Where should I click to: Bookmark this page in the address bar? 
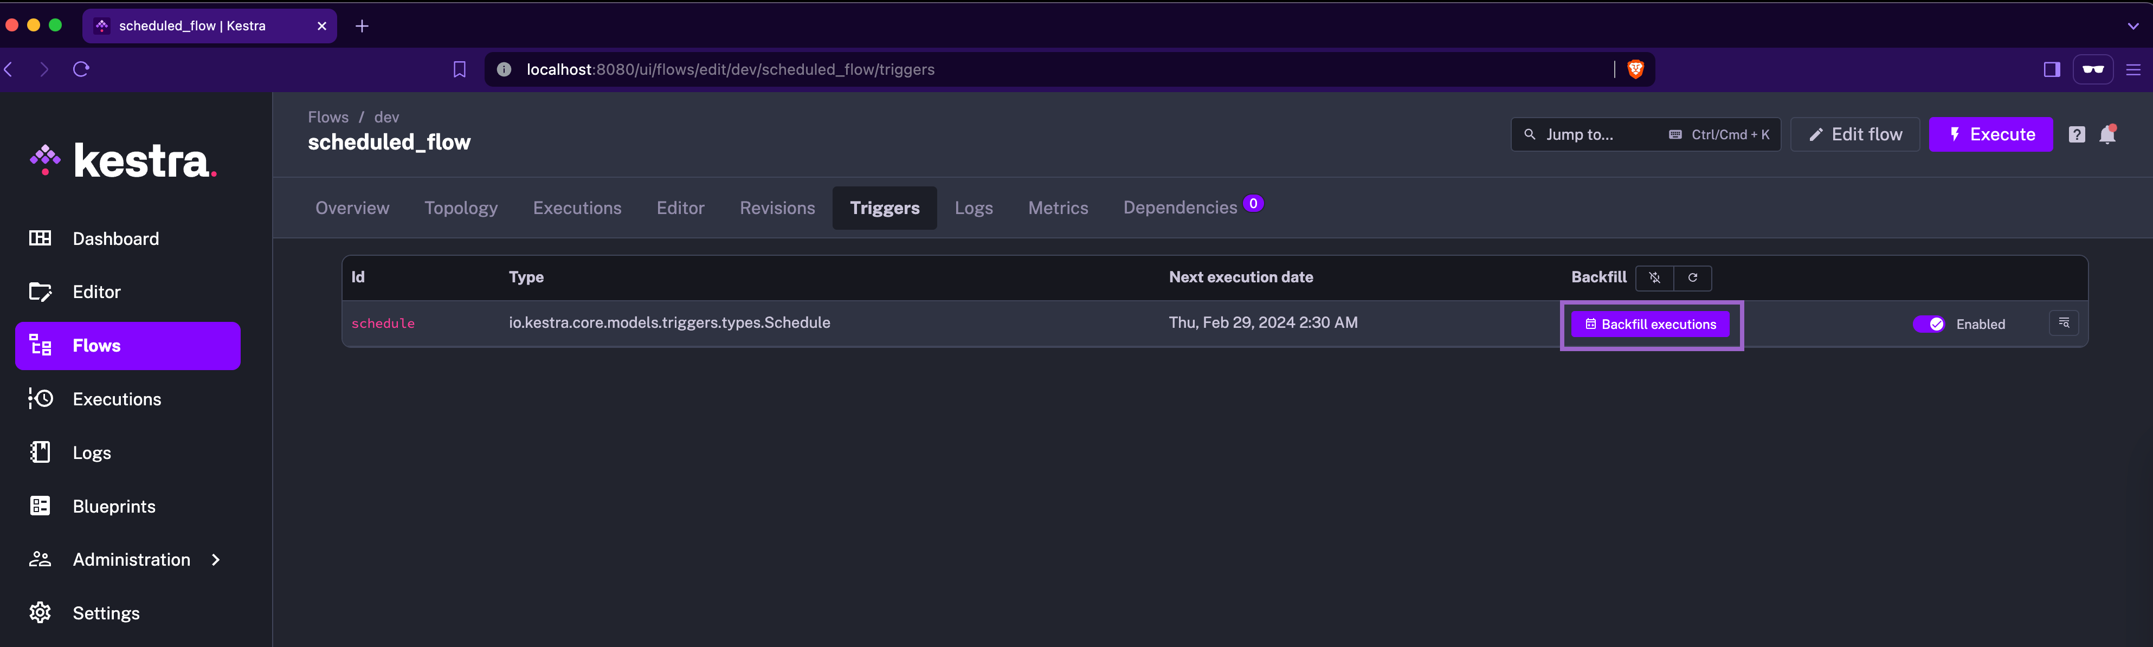tap(459, 69)
